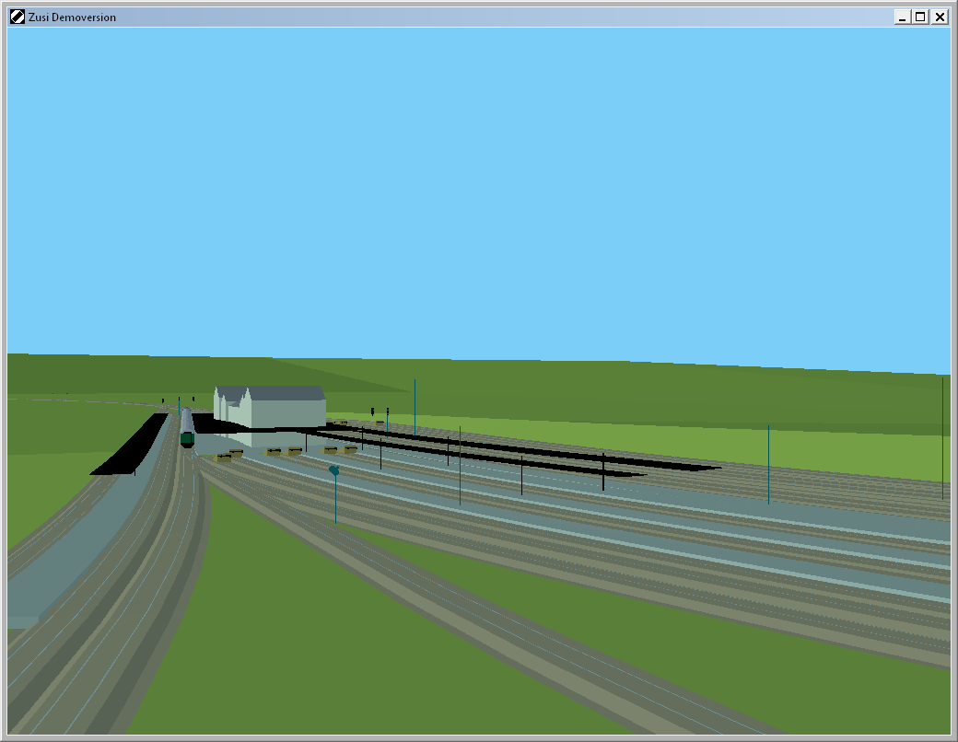
Task: Click the teal round signal on the pole
Action: click(x=334, y=470)
